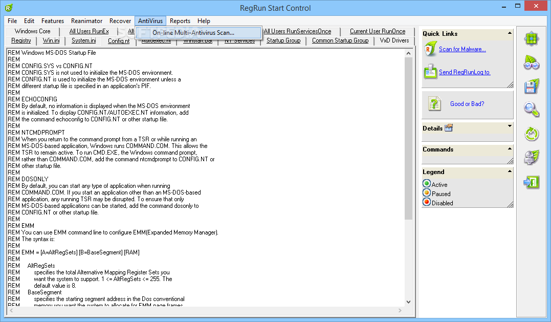Switch to the Windows Core tab
Screen dimensions: 551x322
32,31
